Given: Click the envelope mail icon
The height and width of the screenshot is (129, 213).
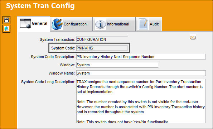Looking at the screenshot, I should point(193,37).
